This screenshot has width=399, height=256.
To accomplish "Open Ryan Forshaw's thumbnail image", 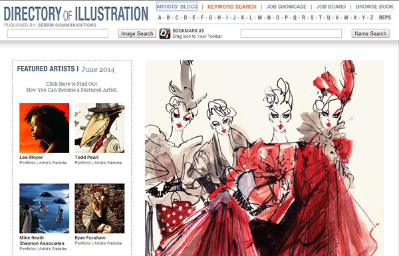I will point(100,208).
